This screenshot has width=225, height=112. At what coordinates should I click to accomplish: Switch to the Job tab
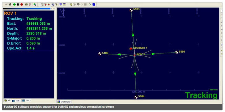click(x=7, y=101)
